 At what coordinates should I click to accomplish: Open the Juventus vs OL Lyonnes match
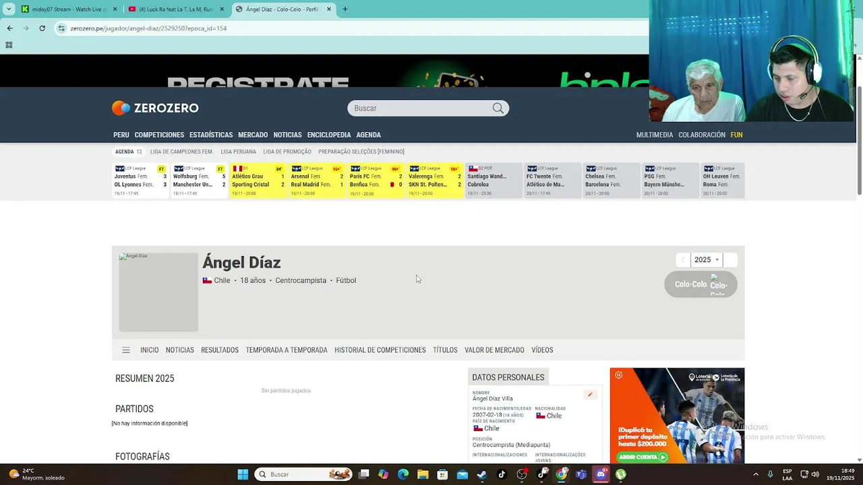coord(141,181)
